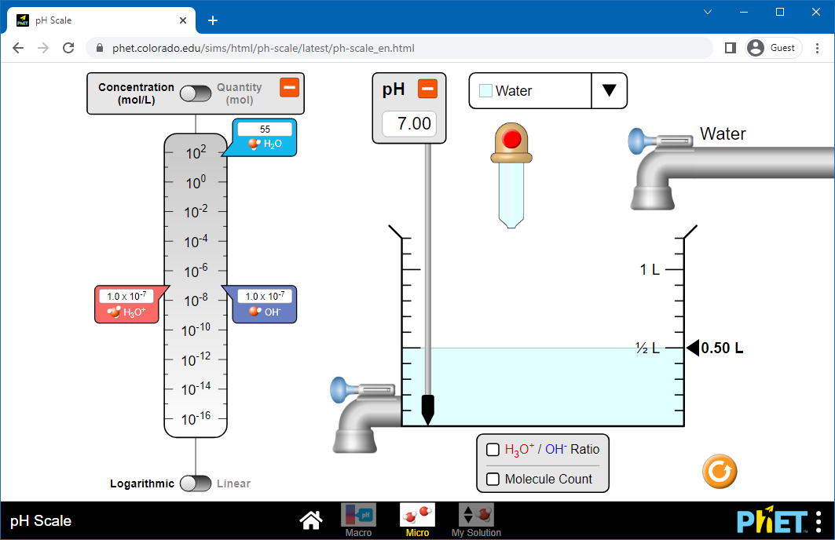The width and height of the screenshot is (835, 540).
Task: Enable the H3O+ / OH- Ratio checkbox
Action: coord(493,450)
